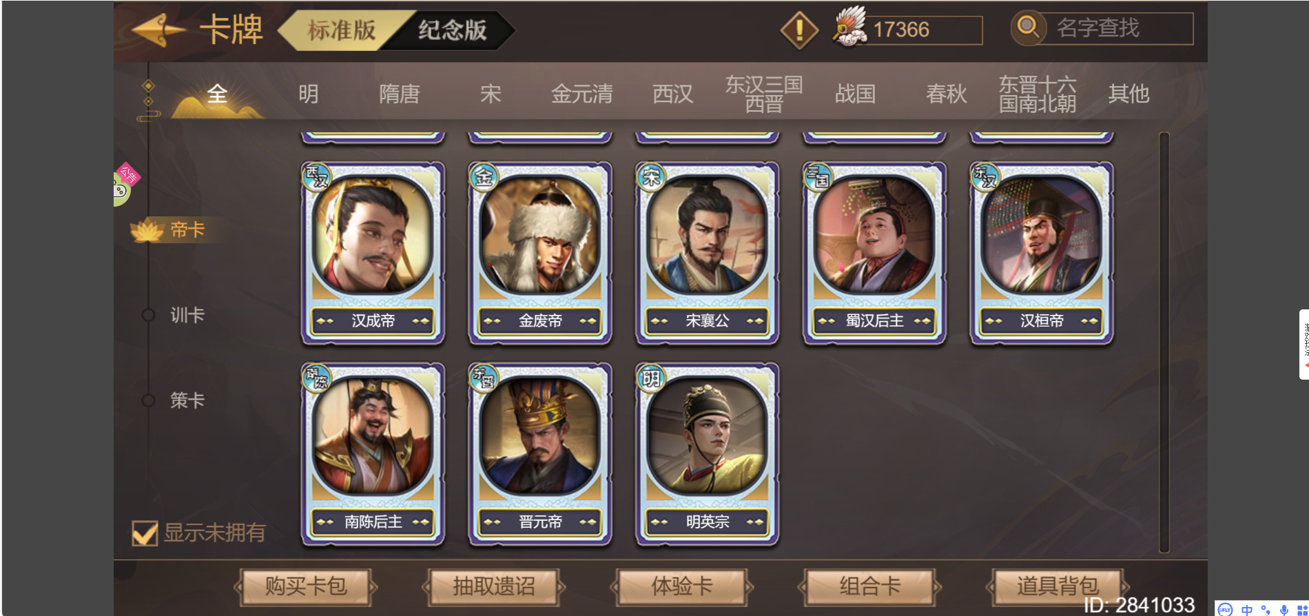Click the 抽取遗诏 button
The image size is (1309, 616).
(x=493, y=587)
